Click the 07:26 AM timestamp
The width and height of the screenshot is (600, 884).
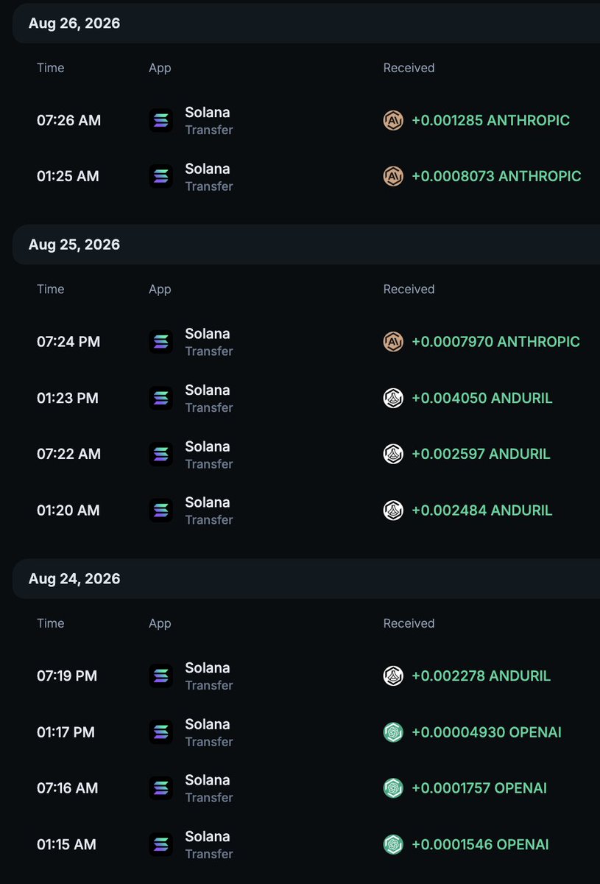pos(69,120)
